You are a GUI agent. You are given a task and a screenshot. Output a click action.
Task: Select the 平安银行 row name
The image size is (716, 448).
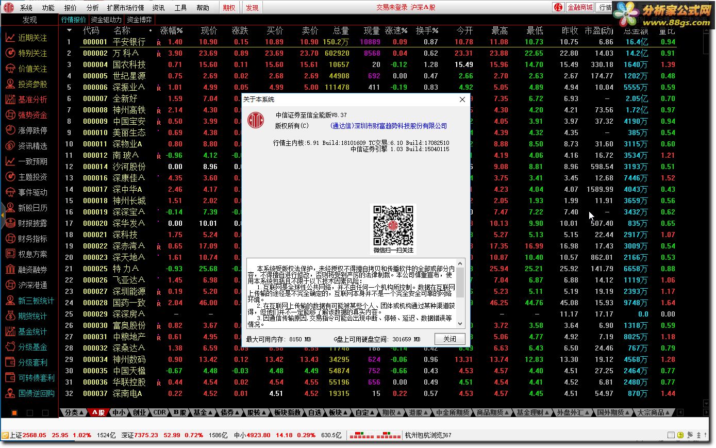[129, 42]
